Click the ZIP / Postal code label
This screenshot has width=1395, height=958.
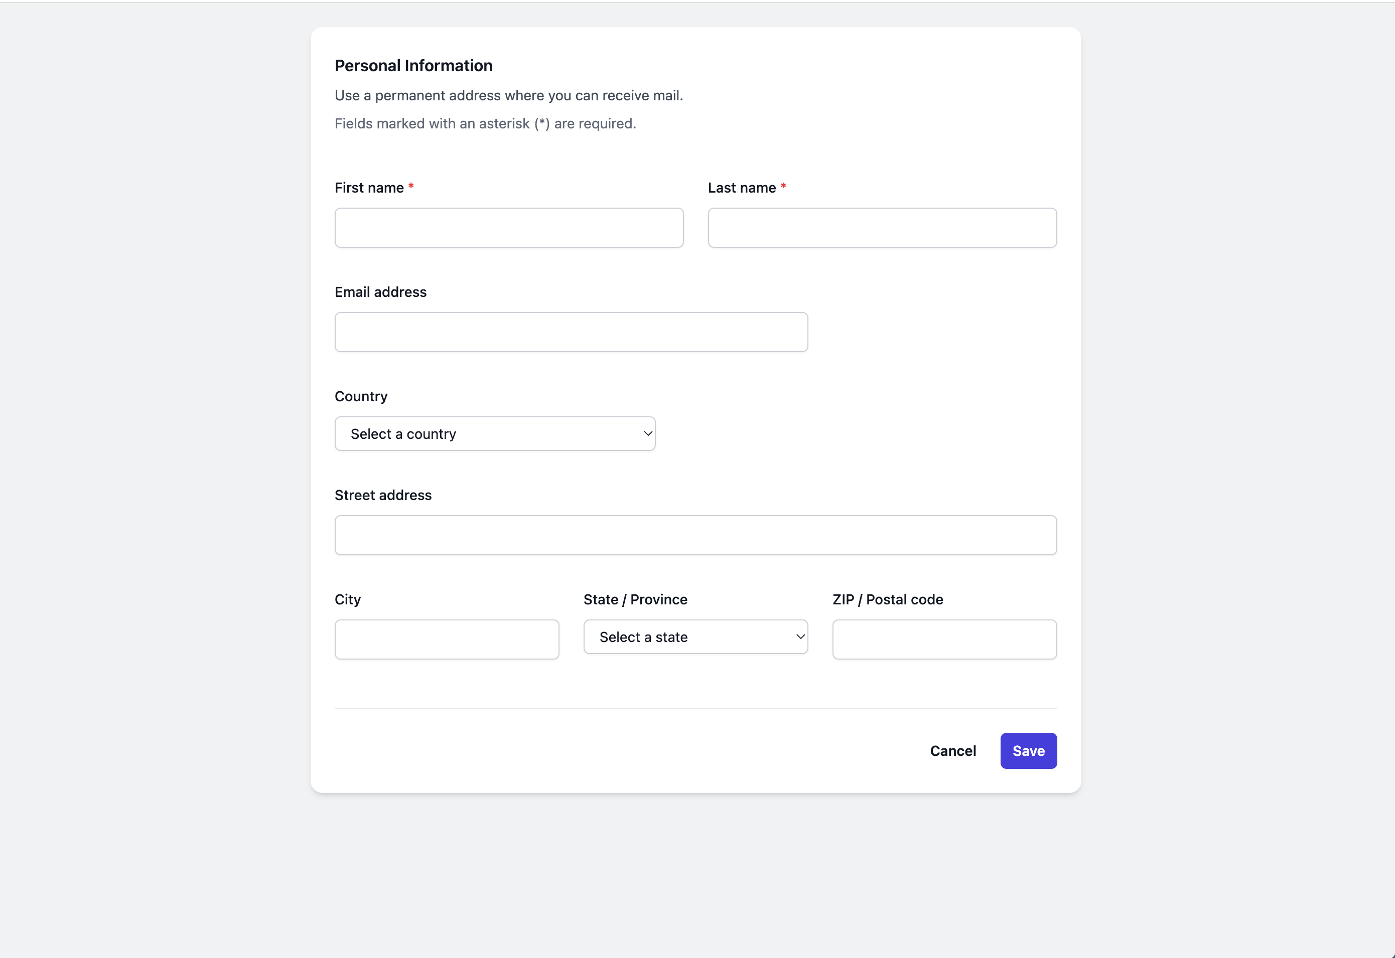point(887,600)
